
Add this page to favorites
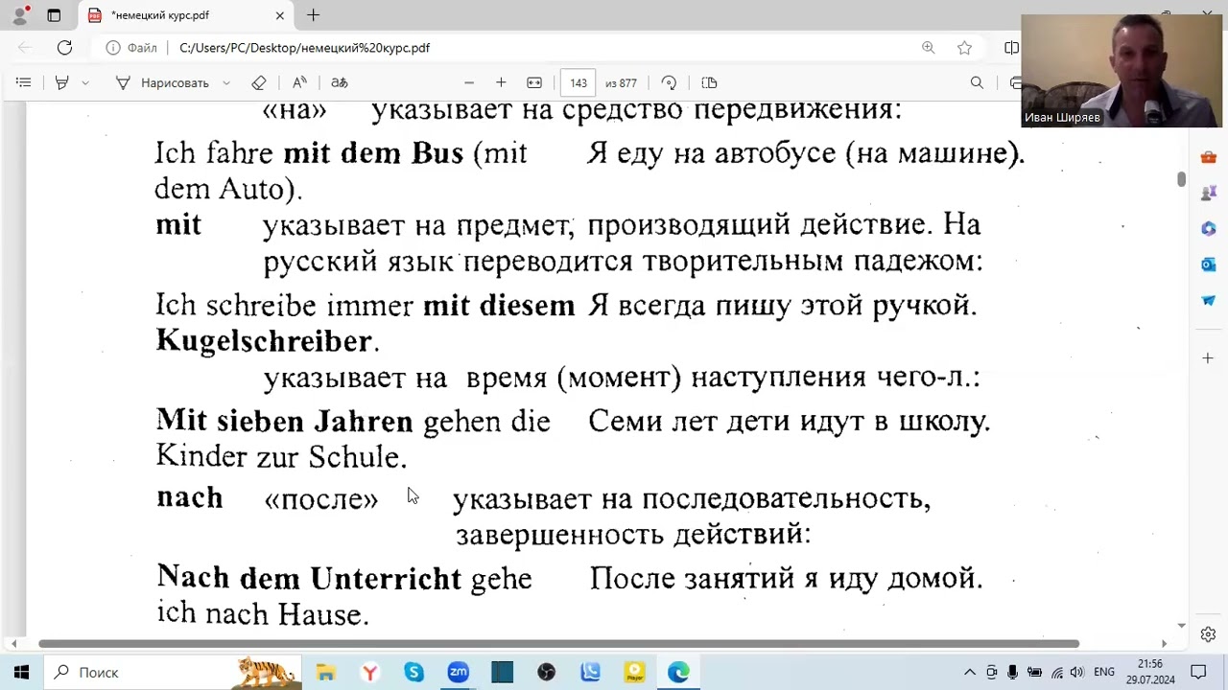(x=964, y=47)
